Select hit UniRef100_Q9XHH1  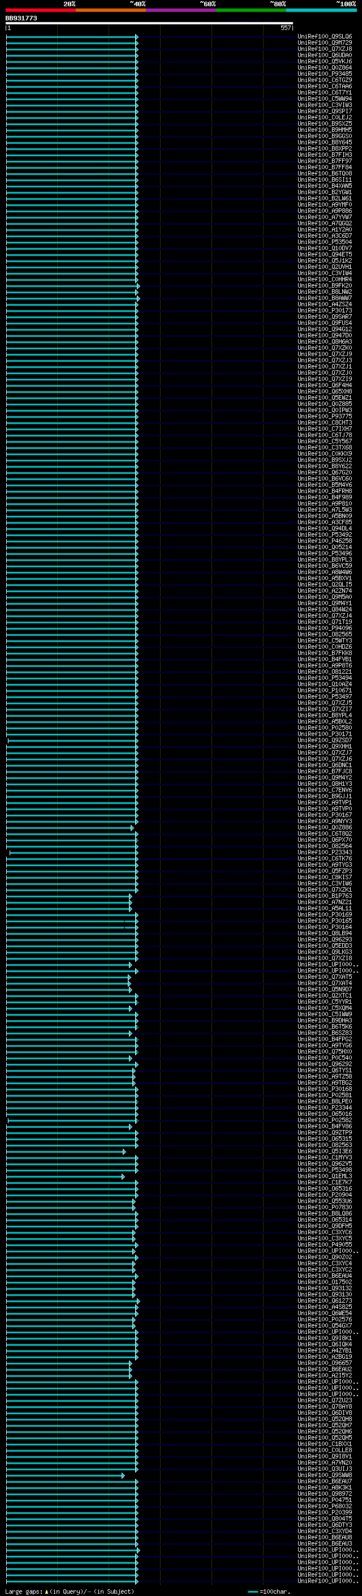coord(325,746)
